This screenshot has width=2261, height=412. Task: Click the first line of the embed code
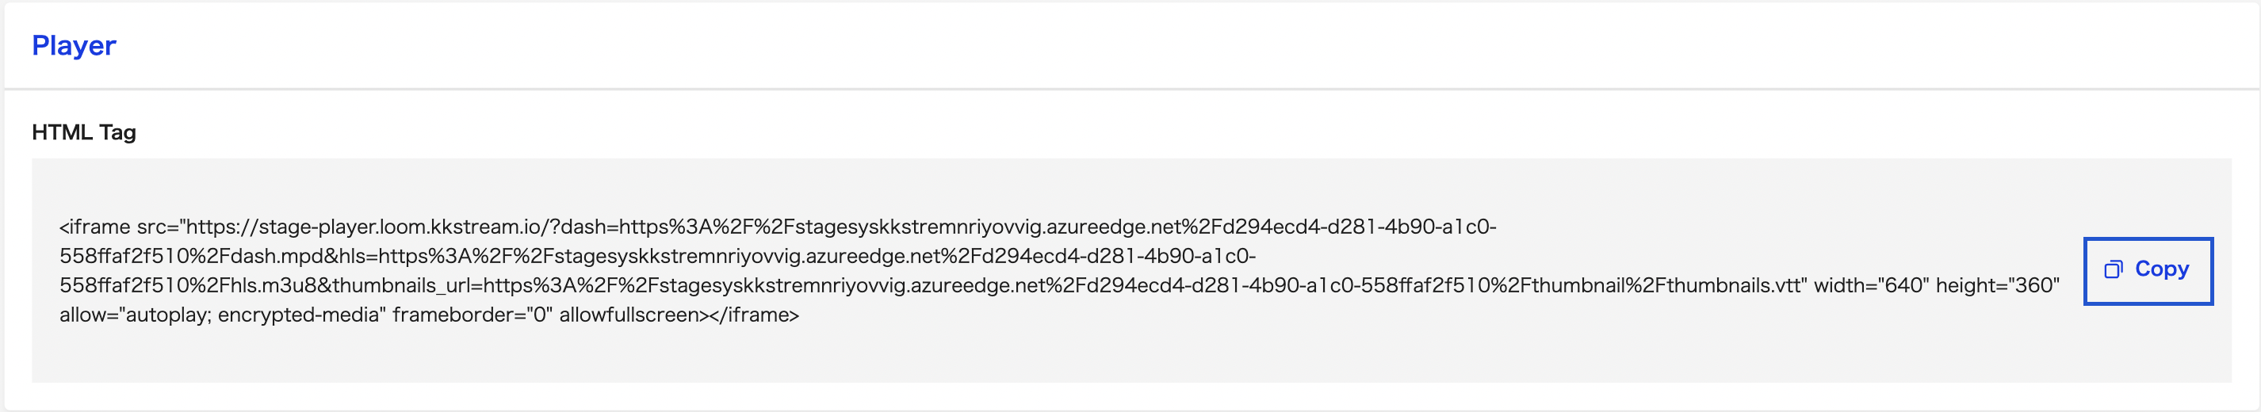point(778,227)
